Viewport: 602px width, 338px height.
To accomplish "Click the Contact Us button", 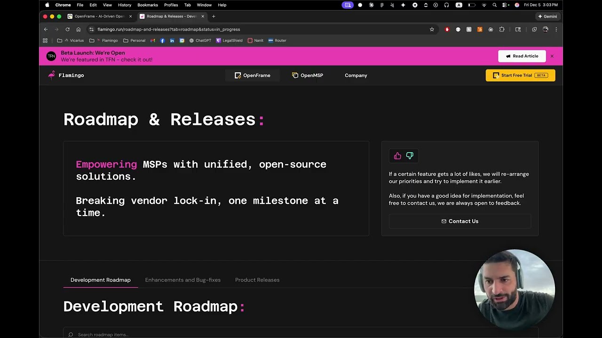I will point(460,221).
